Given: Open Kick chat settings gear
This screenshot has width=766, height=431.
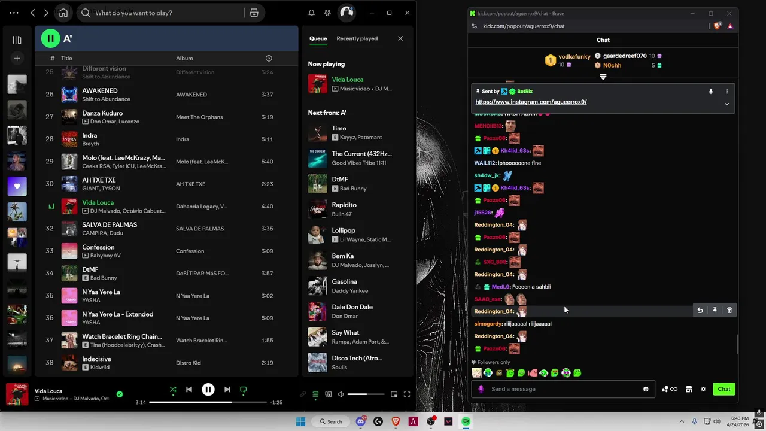Looking at the screenshot, I should [x=703, y=389].
